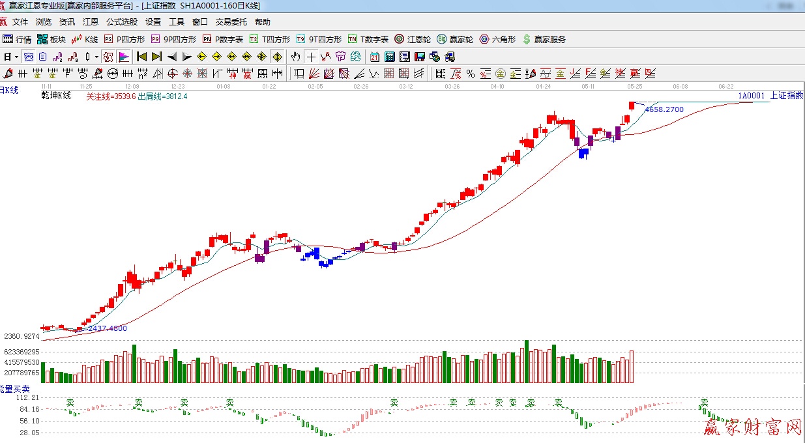Expand the 日 period dropdown arrow
Screen dimensions: 805x443
[16, 57]
